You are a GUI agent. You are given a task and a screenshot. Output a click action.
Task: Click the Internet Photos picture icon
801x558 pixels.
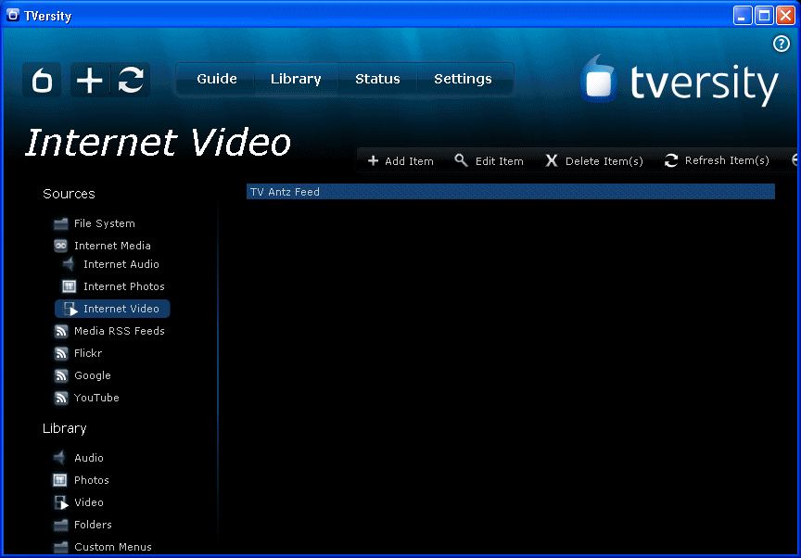pos(69,286)
